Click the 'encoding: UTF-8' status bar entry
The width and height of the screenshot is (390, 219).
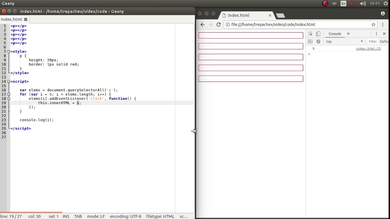[126, 216]
